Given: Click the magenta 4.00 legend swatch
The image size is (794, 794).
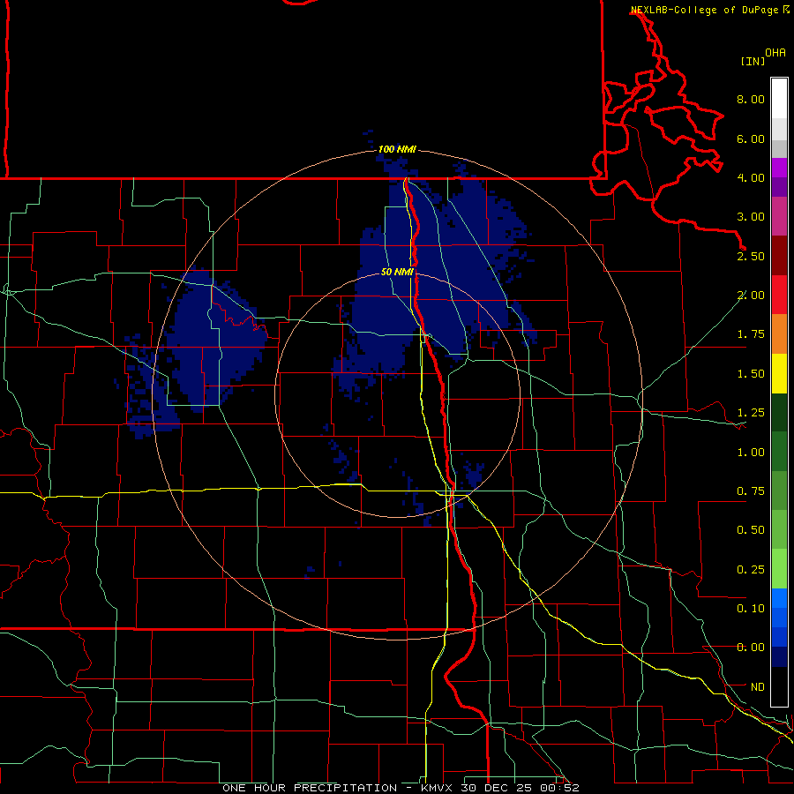Looking at the screenshot, I should [x=779, y=168].
